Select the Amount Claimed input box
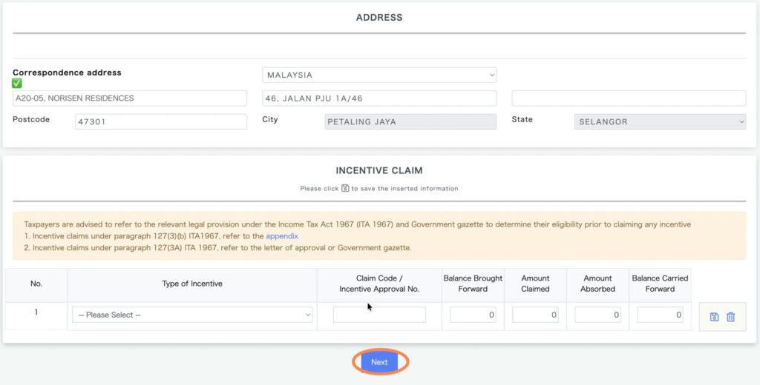 pos(535,315)
